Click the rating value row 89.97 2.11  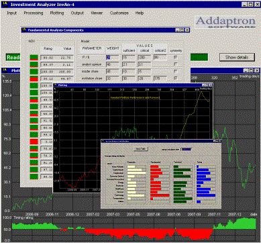[57, 64]
